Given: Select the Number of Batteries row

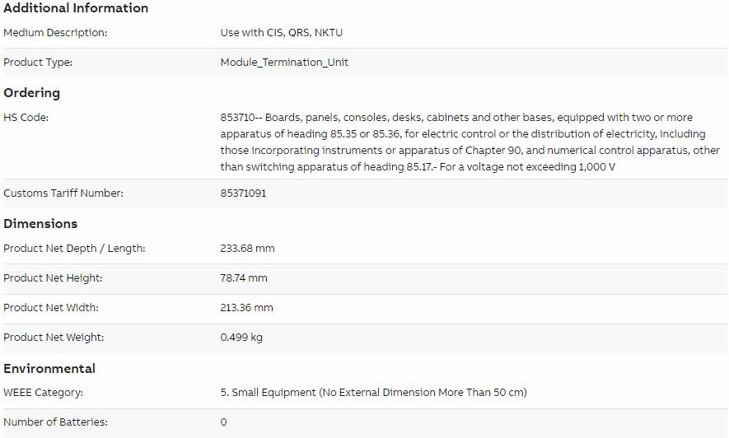Looking at the screenshot, I should (365, 422).
